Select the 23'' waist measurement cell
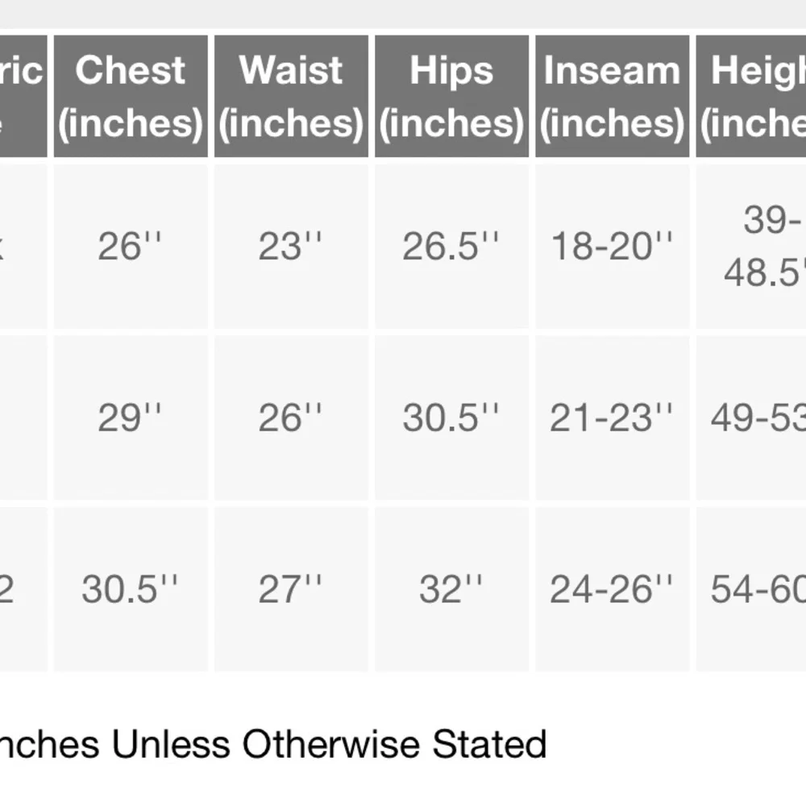Image resolution: width=806 pixels, height=806 pixels. pyautogui.click(x=291, y=246)
